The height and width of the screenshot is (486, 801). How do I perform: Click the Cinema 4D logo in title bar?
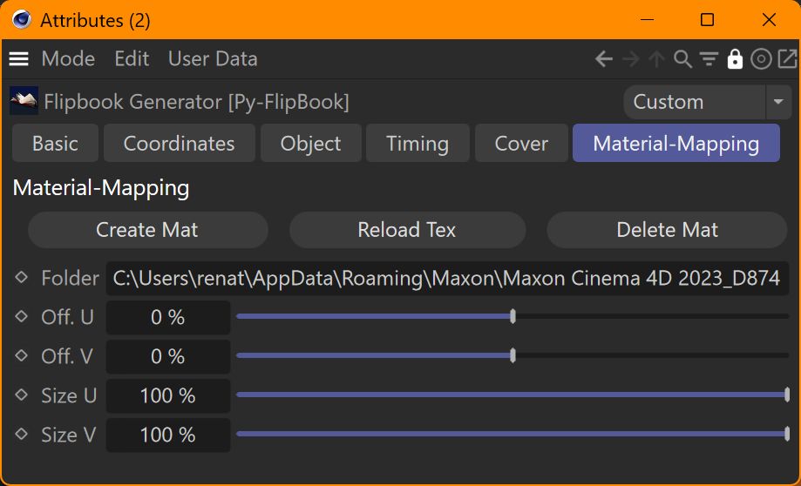point(22,20)
